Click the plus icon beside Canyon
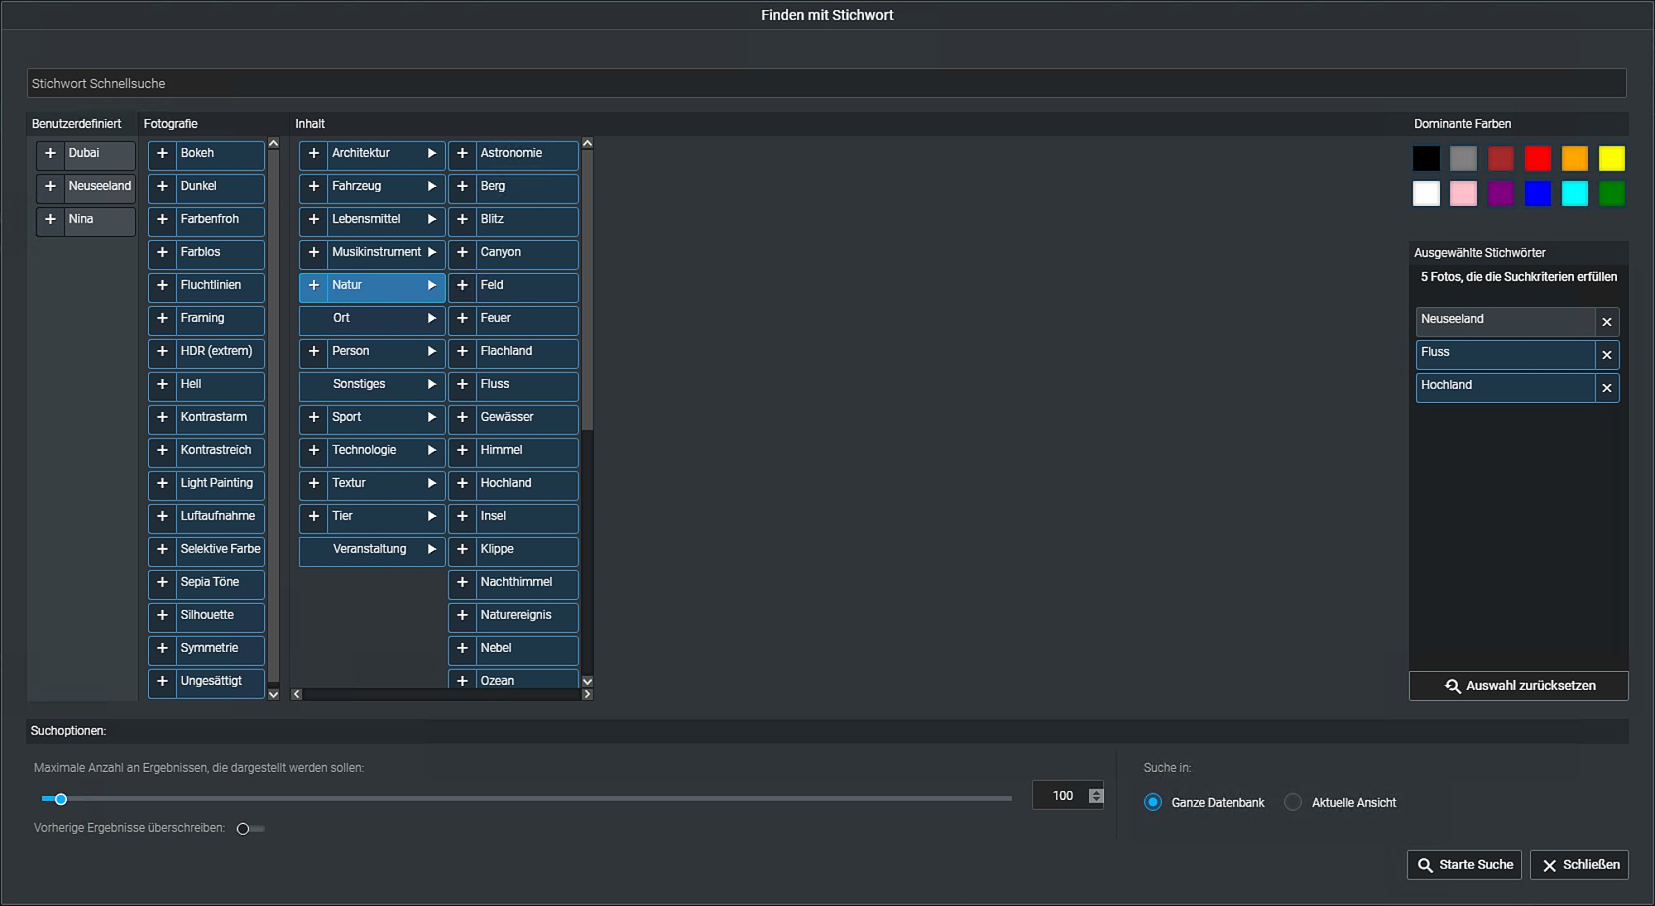The width and height of the screenshot is (1655, 906). point(463,252)
